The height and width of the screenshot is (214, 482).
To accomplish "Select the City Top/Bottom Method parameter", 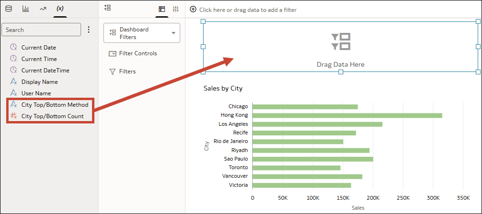I will 49,105.
